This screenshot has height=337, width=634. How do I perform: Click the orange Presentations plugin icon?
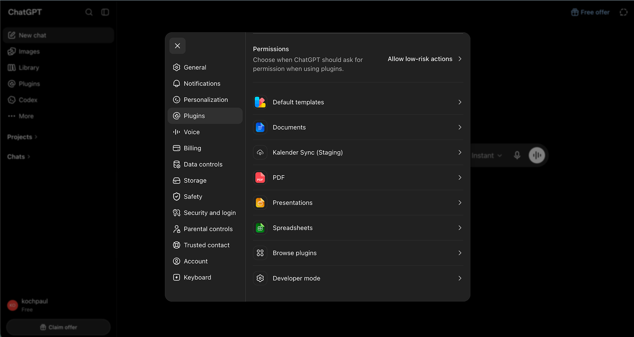pos(260,203)
